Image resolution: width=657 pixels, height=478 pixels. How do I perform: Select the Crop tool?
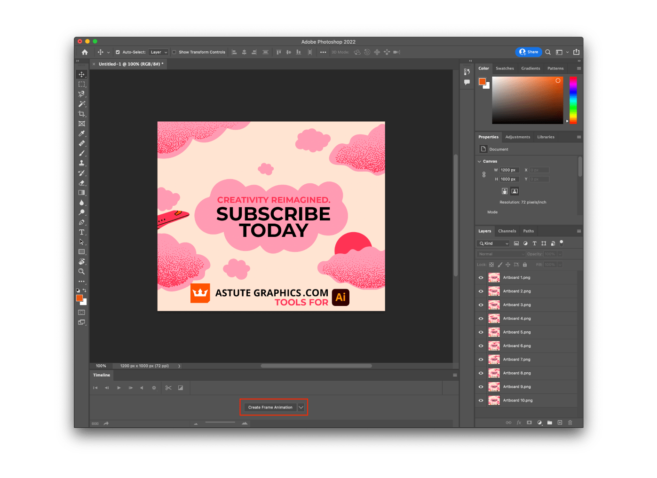coord(82,113)
